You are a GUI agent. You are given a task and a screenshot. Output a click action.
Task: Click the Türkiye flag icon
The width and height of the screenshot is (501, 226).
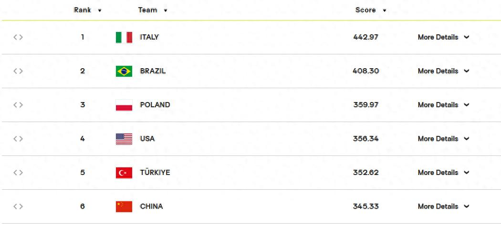pyautogui.click(x=124, y=173)
